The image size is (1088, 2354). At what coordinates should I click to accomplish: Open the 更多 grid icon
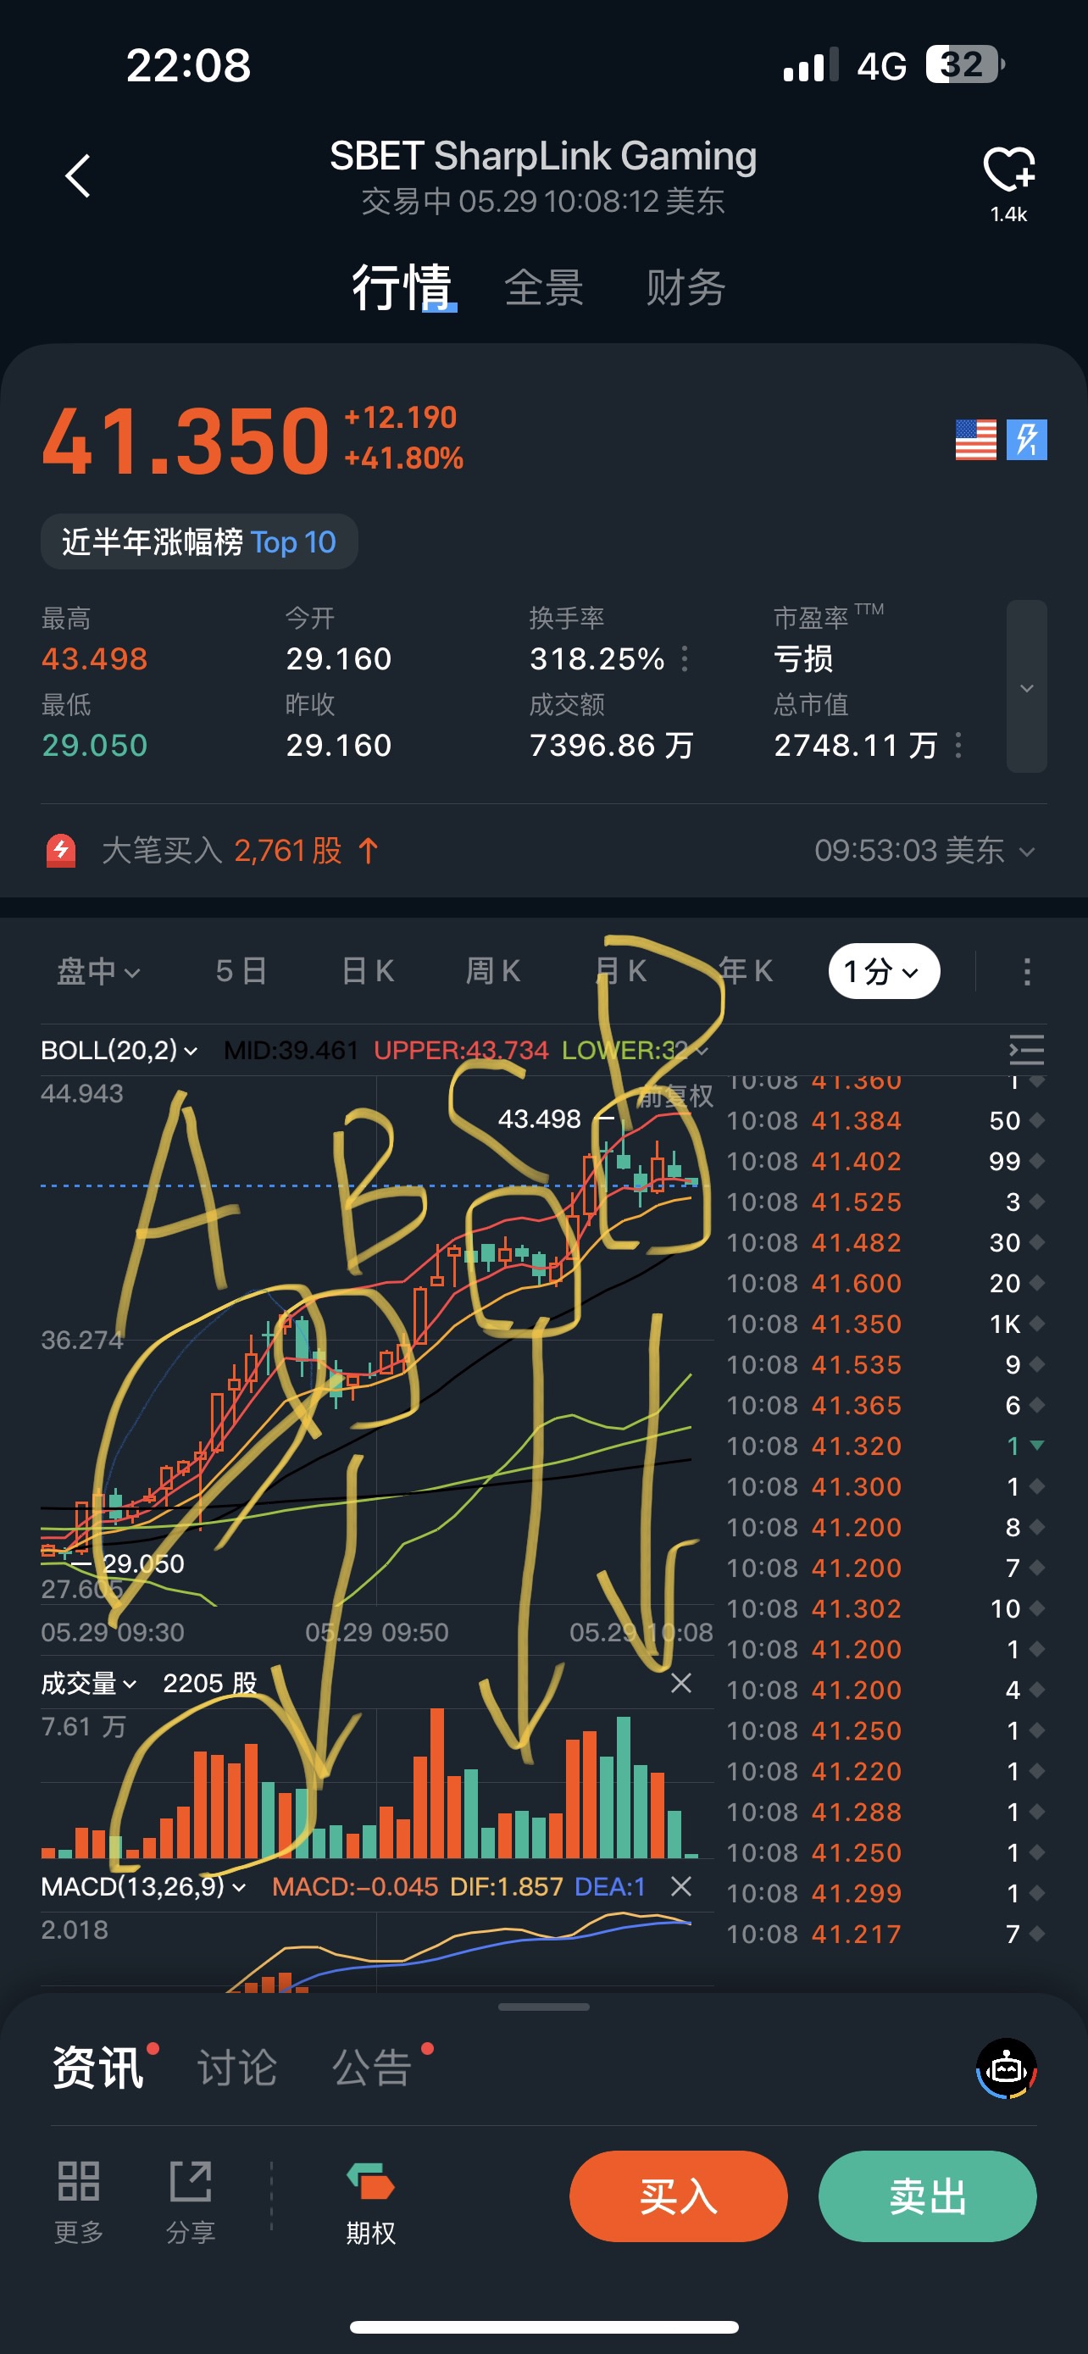coord(79,2181)
